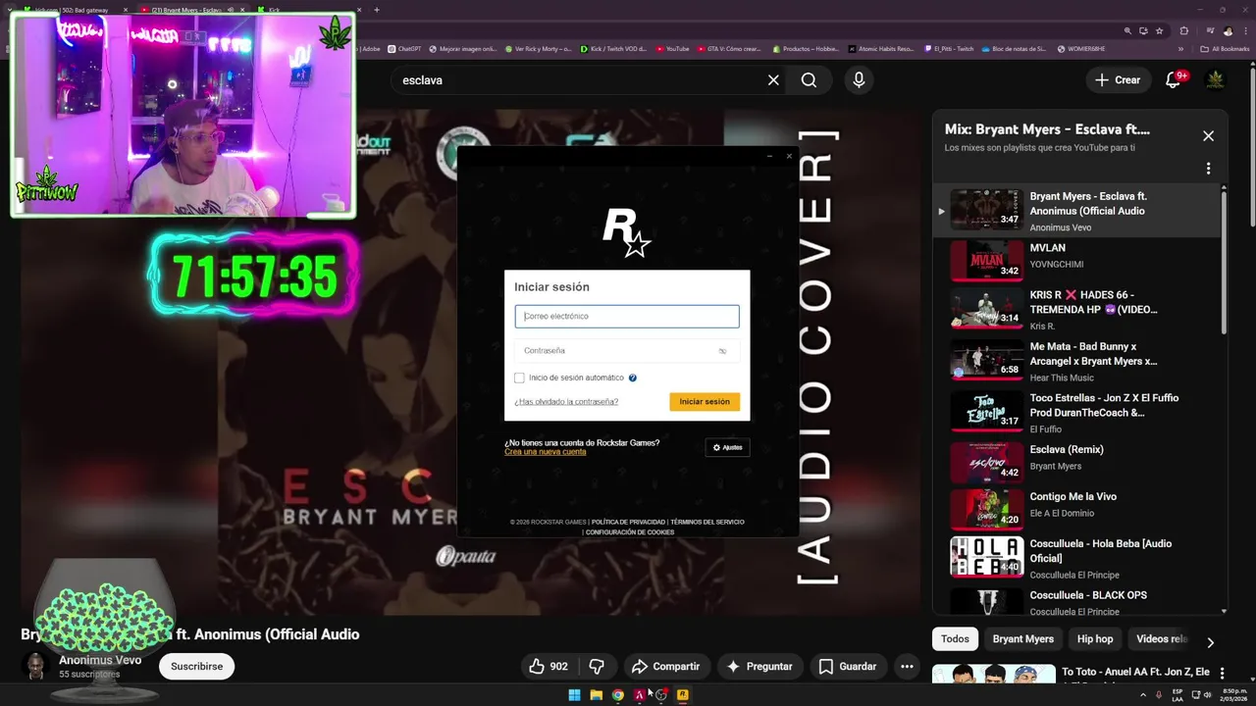Open Rockstar launcher 'Ajustes' button
The height and width of the screenshot is (706, 1256).
point(727,447)
